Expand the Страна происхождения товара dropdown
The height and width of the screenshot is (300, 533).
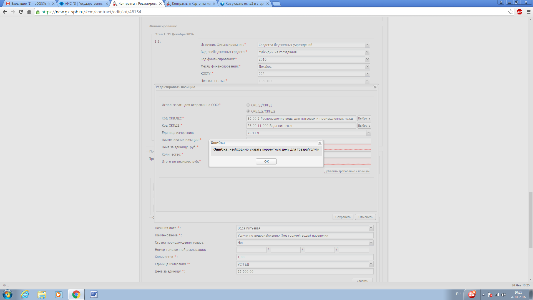click(x=371, y=242)
